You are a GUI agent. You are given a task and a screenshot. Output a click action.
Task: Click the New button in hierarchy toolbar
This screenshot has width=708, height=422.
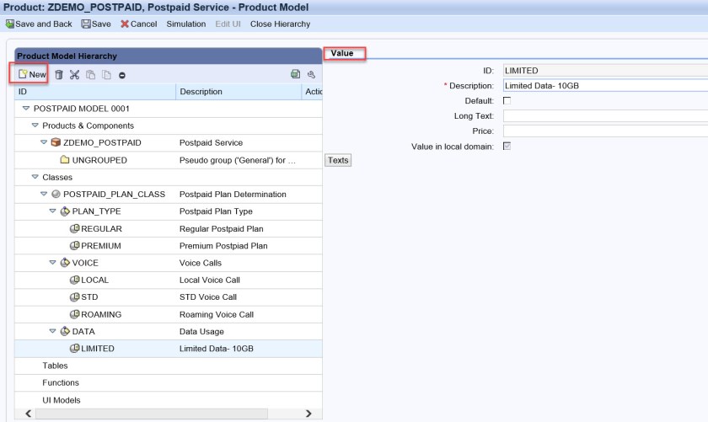pos(30,75)
